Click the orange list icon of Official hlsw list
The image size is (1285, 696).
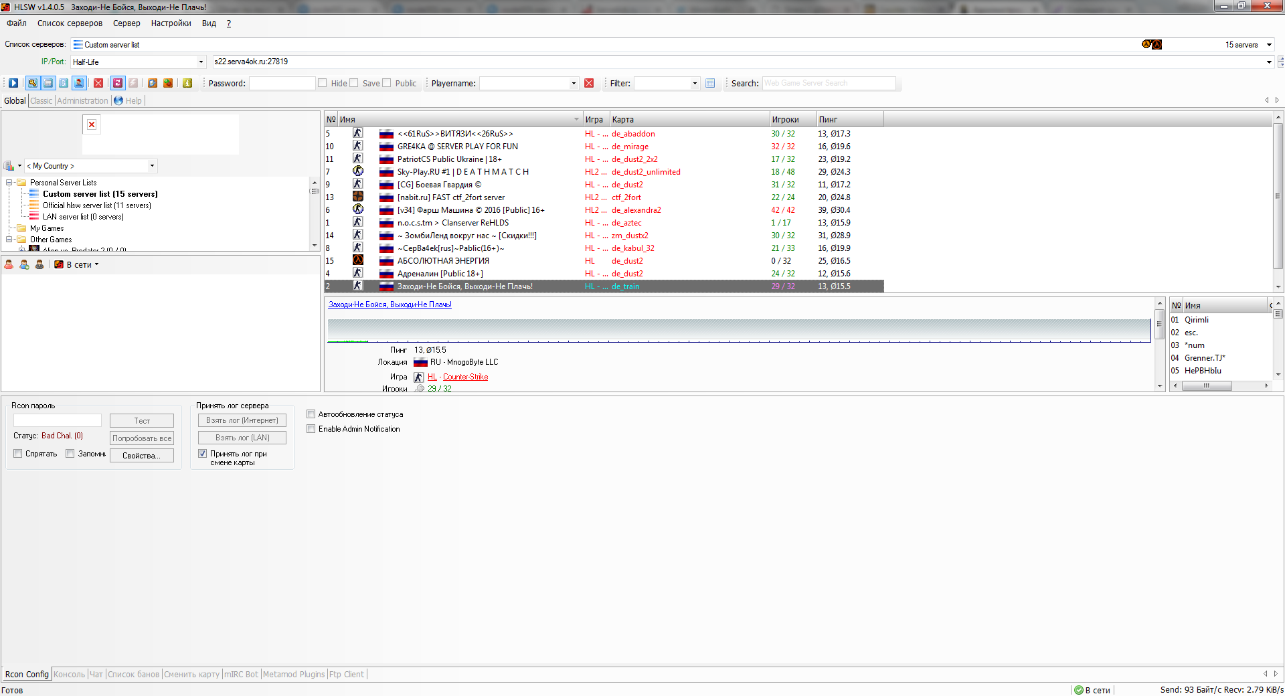(34, 205)
